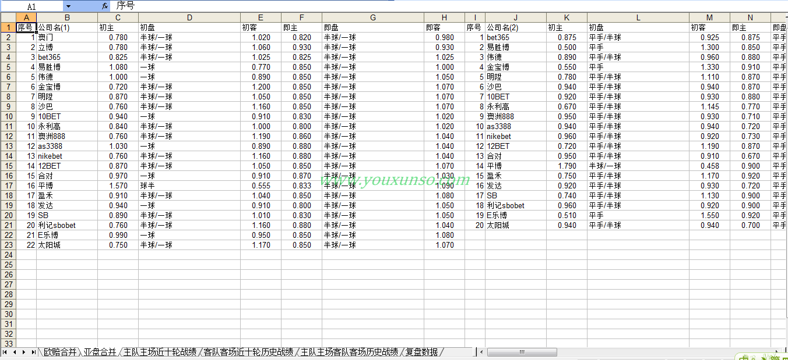Click the cell with value 1.570
The image size is (788, 360).
118,186
